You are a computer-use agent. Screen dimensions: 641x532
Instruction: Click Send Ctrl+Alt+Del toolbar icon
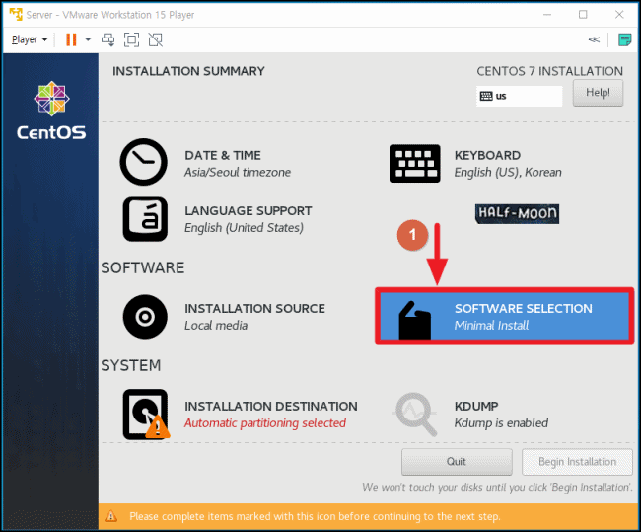click(x=108, y=39)
